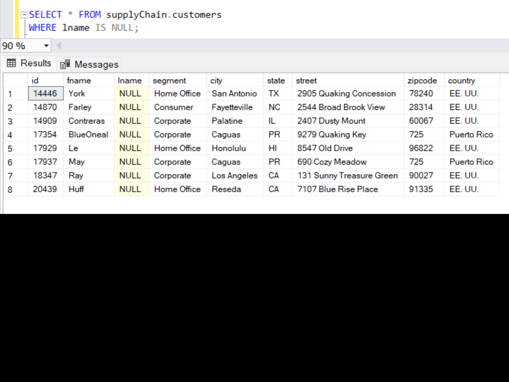Select the id column header

[x=45, y=81]
